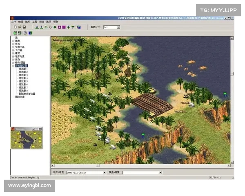This screenshot has width=245, height=196.
Task: Open the 编辑 (Edit) menu
Action: (20, 22)
